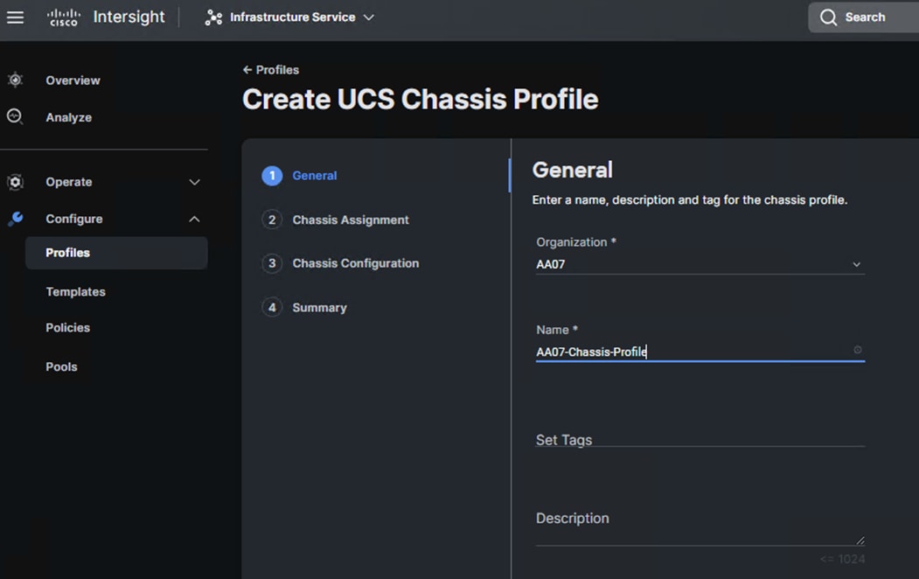Image resolution: width=919 pixels, height=579 pixels.
Task: Collapse the Configure section chevron
Action: click(195, 220)
